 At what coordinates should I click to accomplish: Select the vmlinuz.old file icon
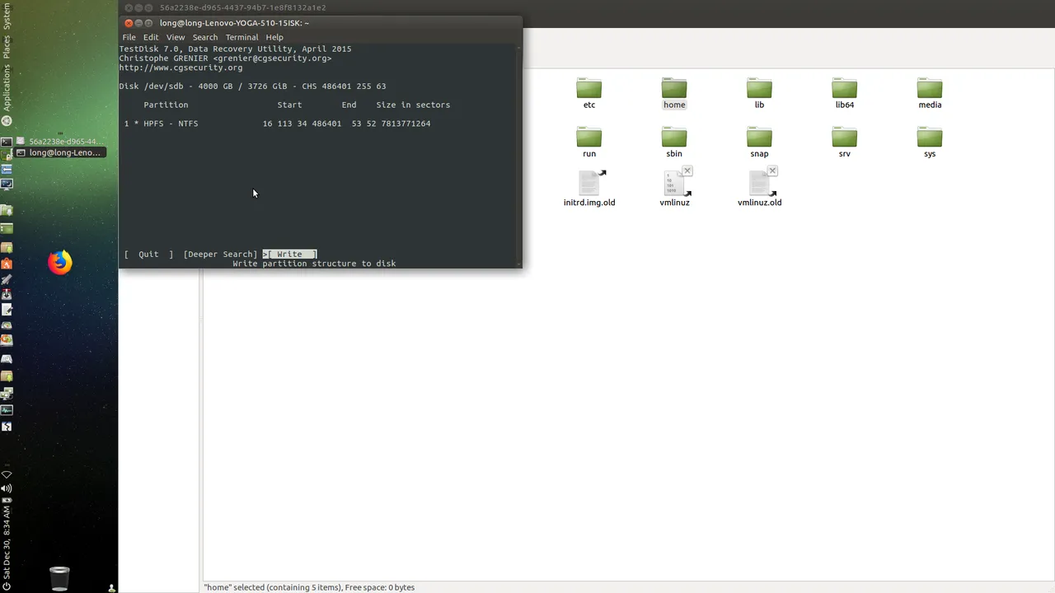point(759,184)
